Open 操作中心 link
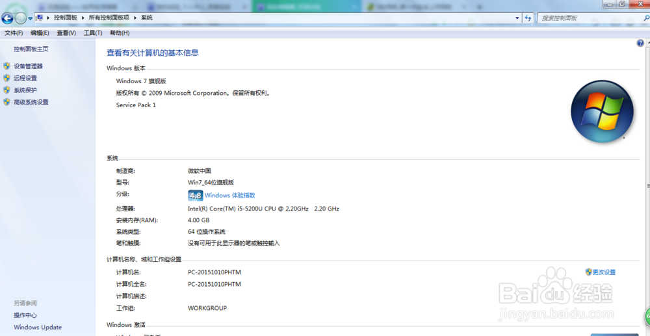The height and width of the screenshot is (336, 650). coord(25,315)
